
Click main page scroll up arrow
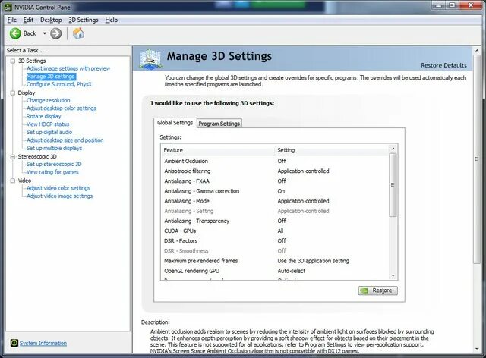[x=477, y=51]
